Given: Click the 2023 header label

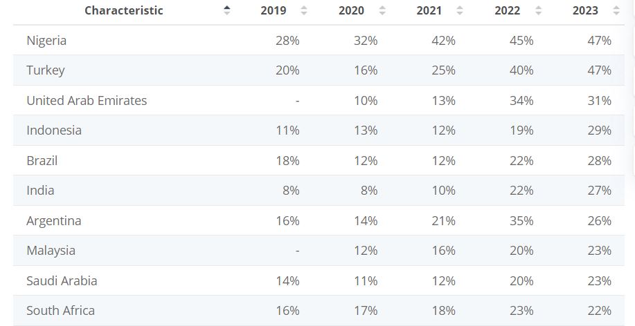Looking at the screenshot, I should tap(586, 10).
